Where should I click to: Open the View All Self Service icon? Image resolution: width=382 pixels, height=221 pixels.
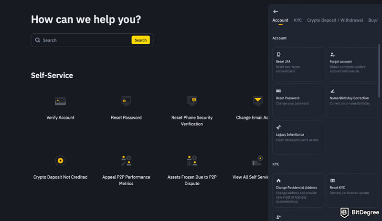(258, 161)
